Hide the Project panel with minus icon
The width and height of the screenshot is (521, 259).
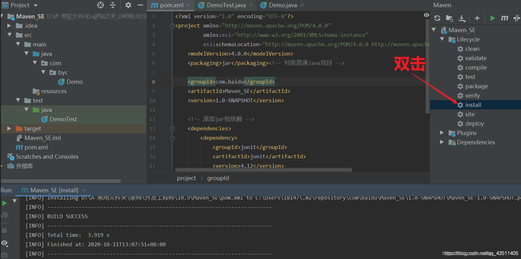[140, 5]
